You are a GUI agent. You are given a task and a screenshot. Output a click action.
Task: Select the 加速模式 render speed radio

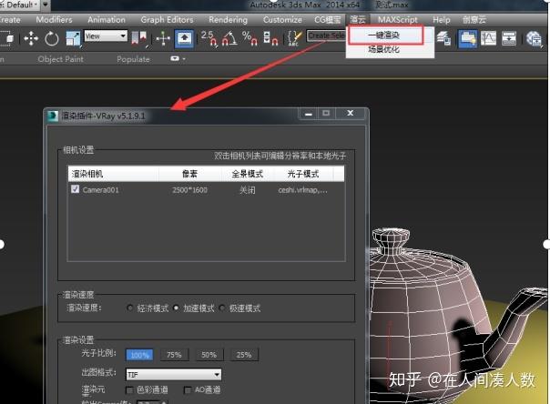(x=176, y=308)
